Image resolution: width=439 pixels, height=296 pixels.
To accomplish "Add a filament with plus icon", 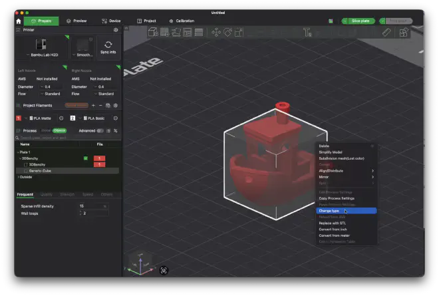I will pos(93,105).
